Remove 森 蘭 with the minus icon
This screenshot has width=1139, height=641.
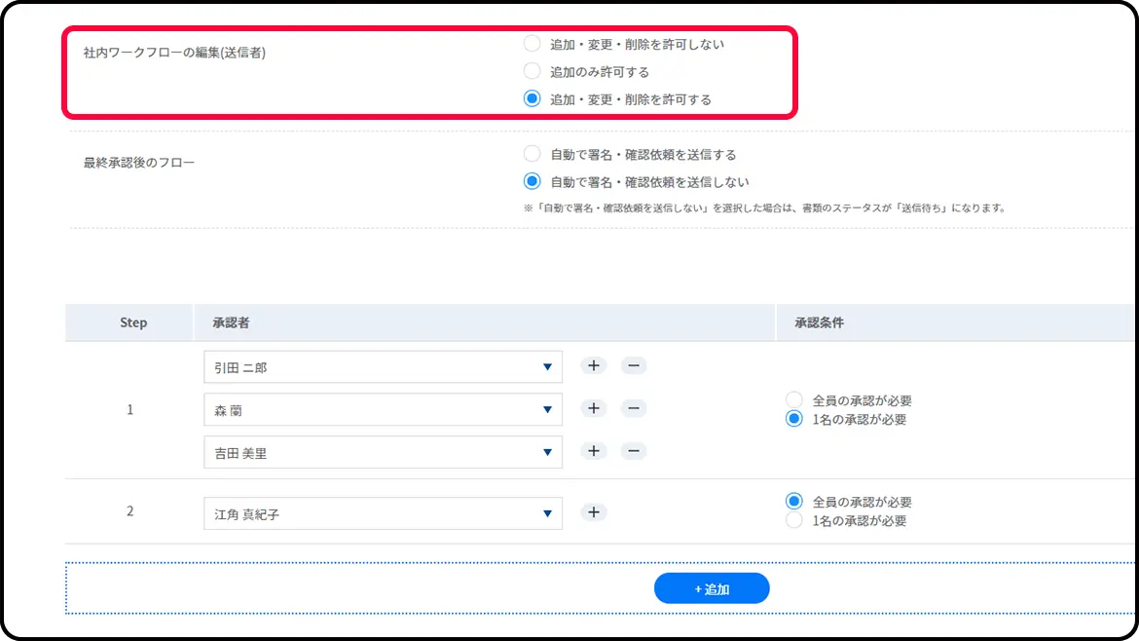tap(633, 409)
